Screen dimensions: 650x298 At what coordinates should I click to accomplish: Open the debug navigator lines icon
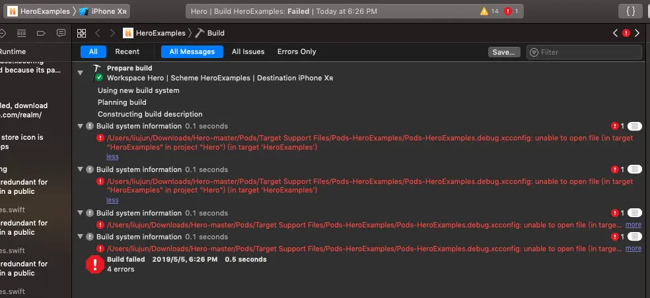tap(21, 33)
